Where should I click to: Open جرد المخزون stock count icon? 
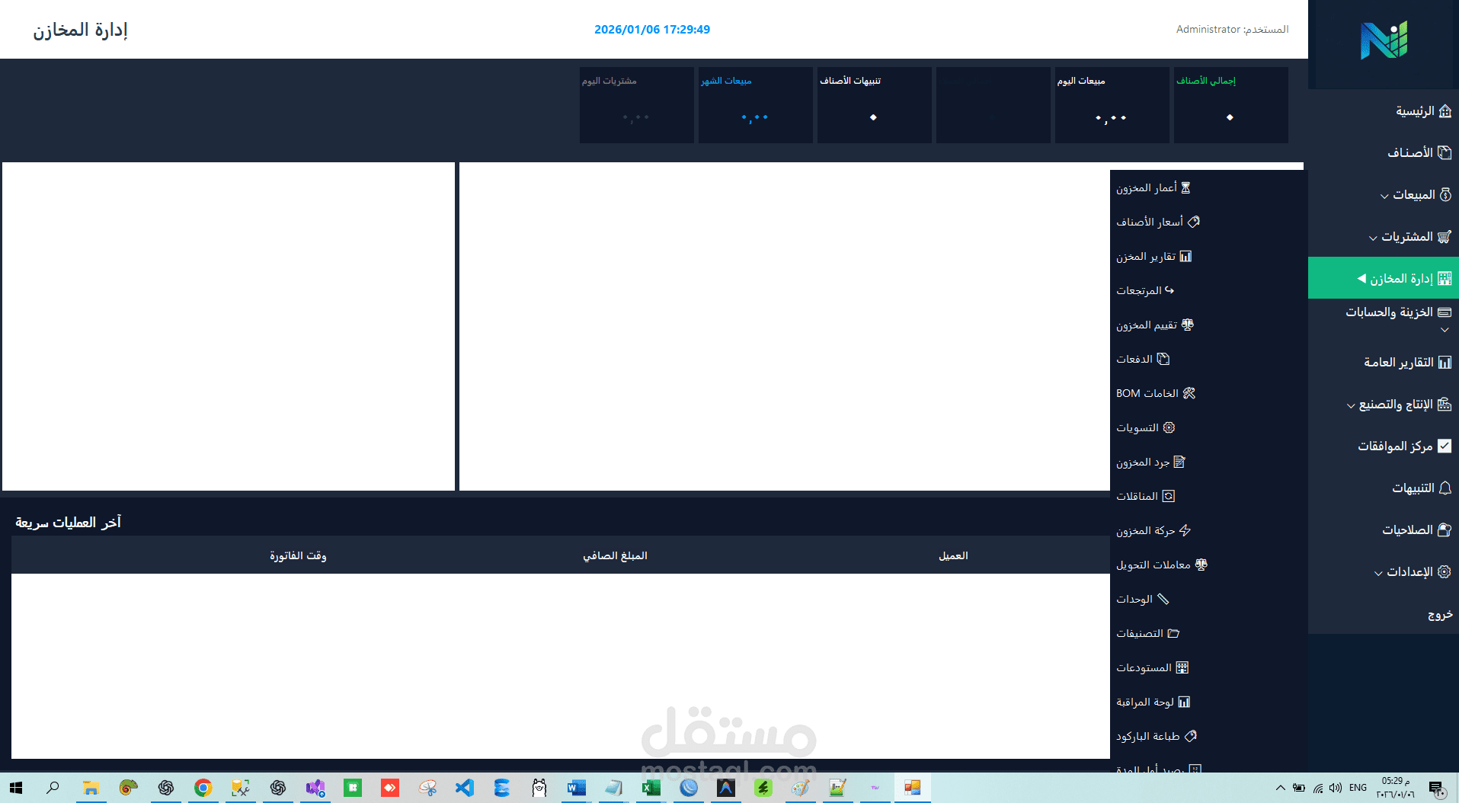coord(1179,462)
